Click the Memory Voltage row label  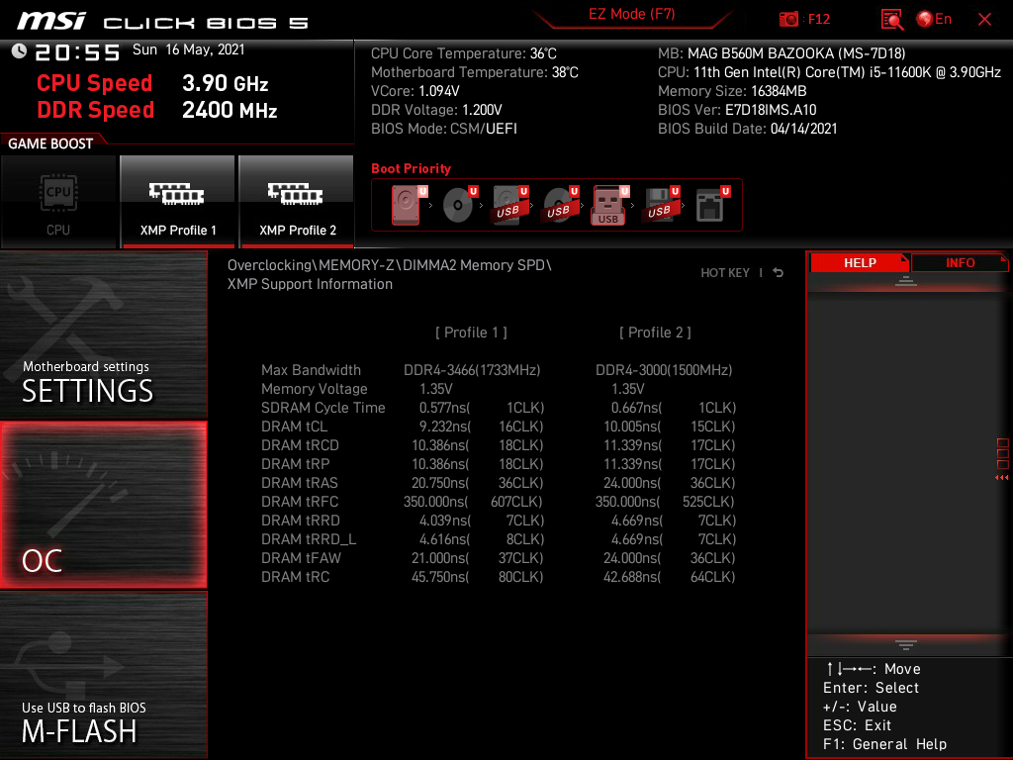point(314,388)
